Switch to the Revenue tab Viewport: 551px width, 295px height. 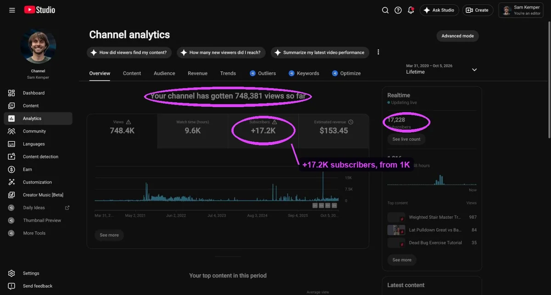pyautogui.click(x=197, y=73)
